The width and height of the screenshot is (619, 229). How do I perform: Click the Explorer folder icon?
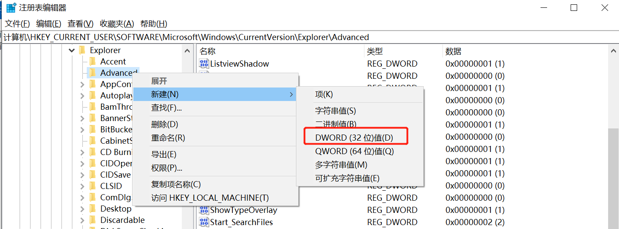[82, 50]
